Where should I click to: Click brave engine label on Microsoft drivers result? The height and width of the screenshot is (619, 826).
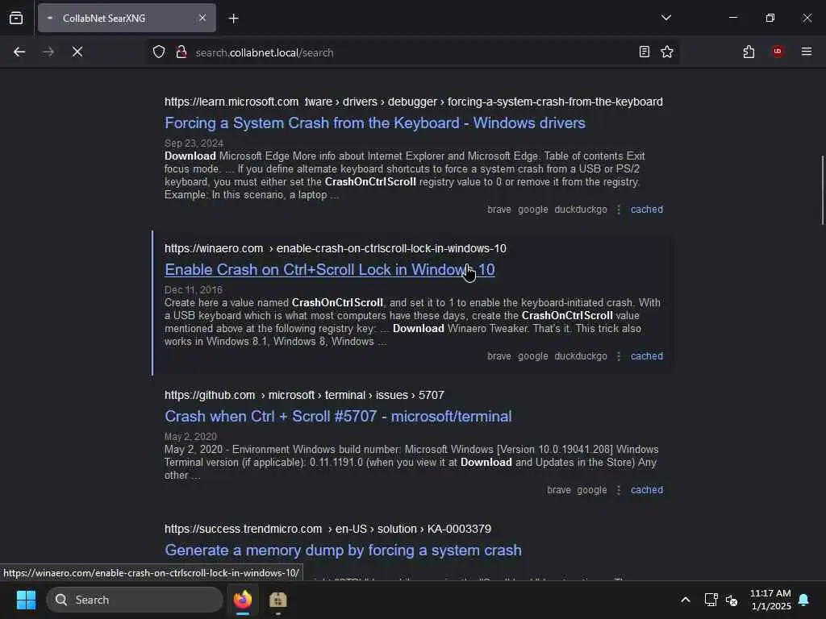(499, 210)
